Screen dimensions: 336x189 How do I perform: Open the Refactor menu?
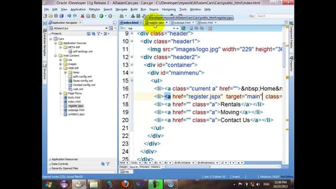[94, 9]
